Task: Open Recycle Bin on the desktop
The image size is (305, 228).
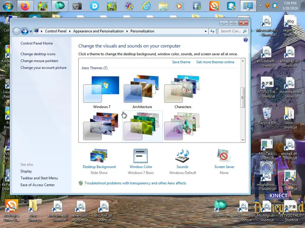Action: click(x=267, y=116)
